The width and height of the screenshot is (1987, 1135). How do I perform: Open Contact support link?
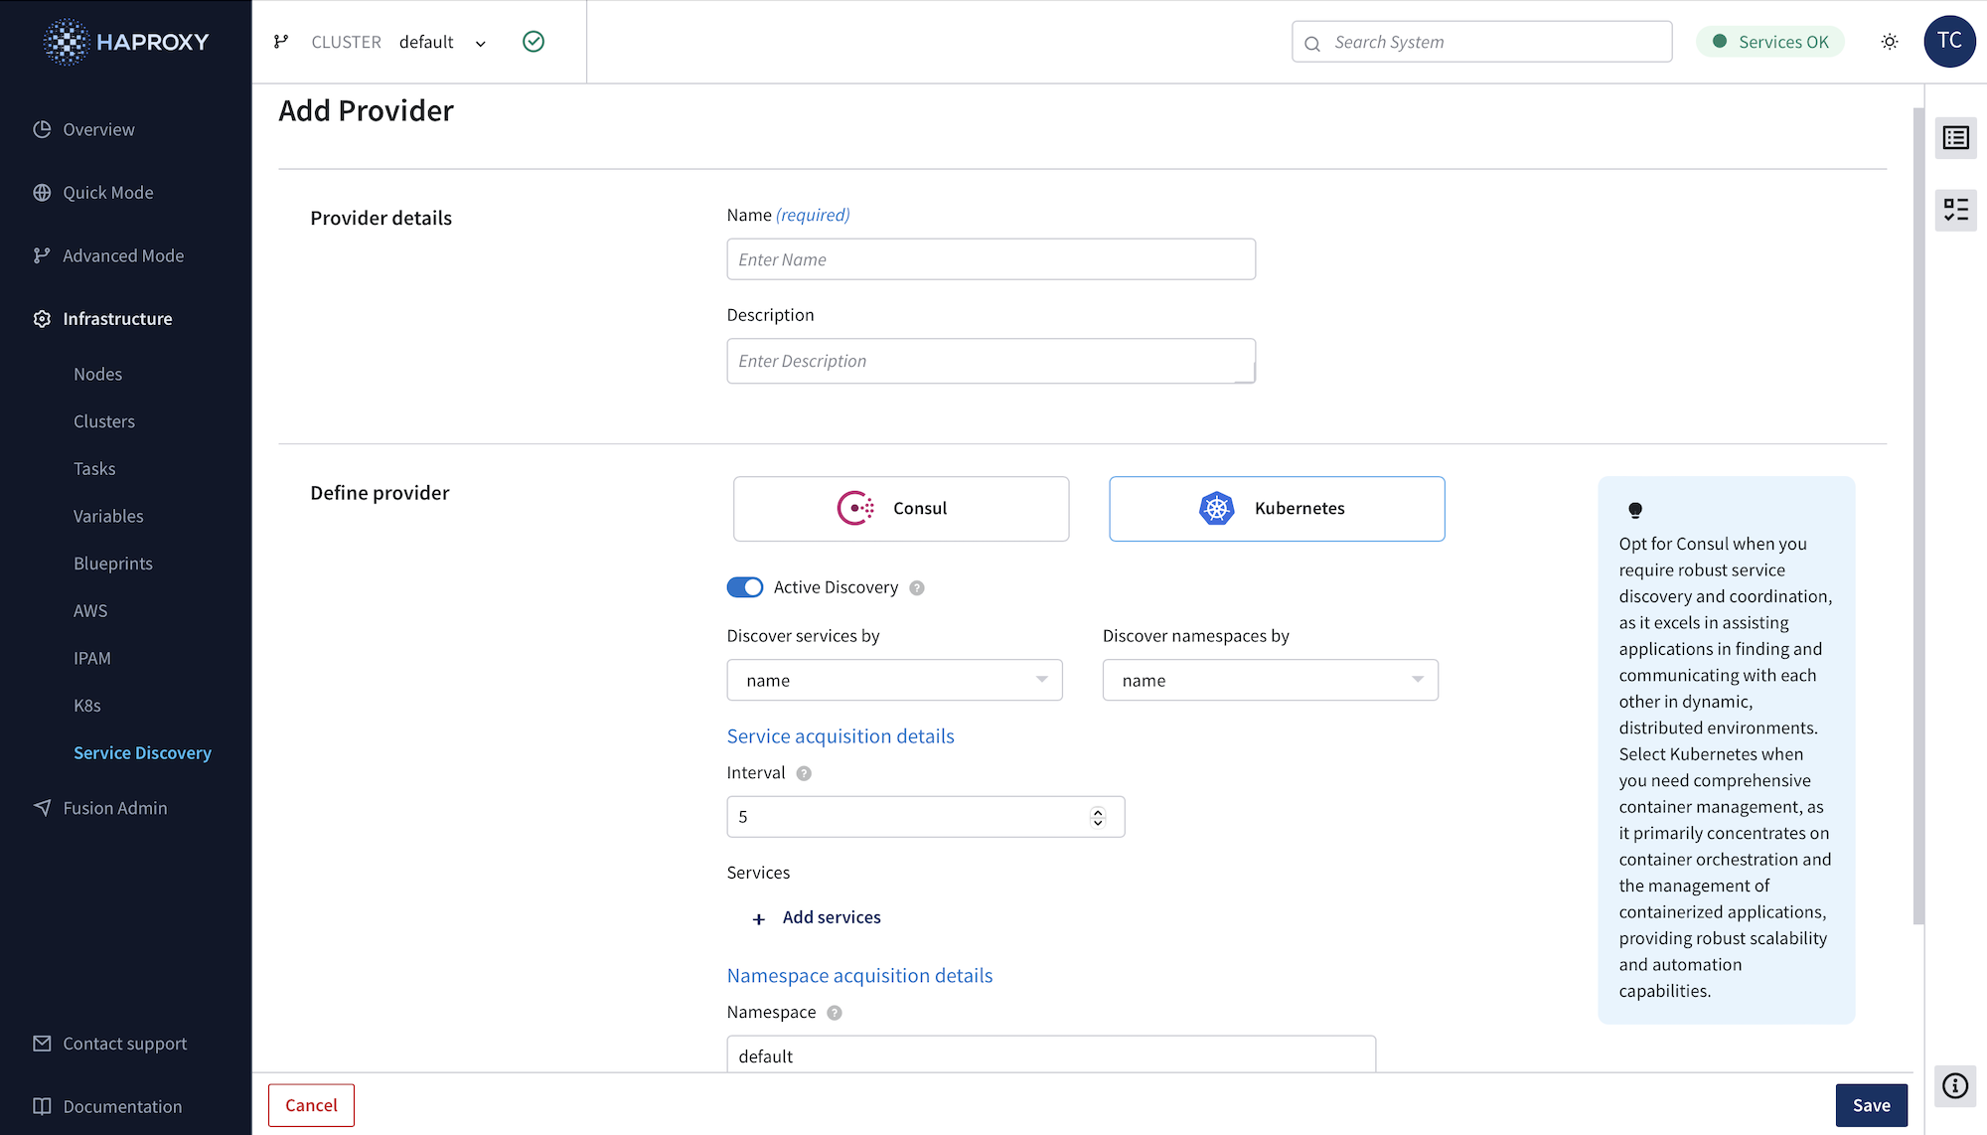click(125, 1044)
